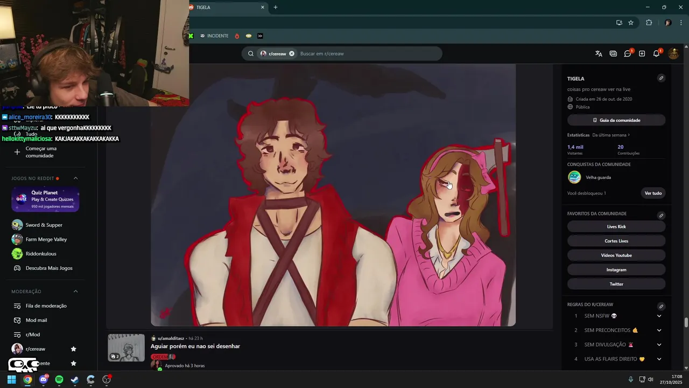Open u/amalditasz profile link
Image resolution: width=689 pixels, height=388 pixels.
coord(171,338)
